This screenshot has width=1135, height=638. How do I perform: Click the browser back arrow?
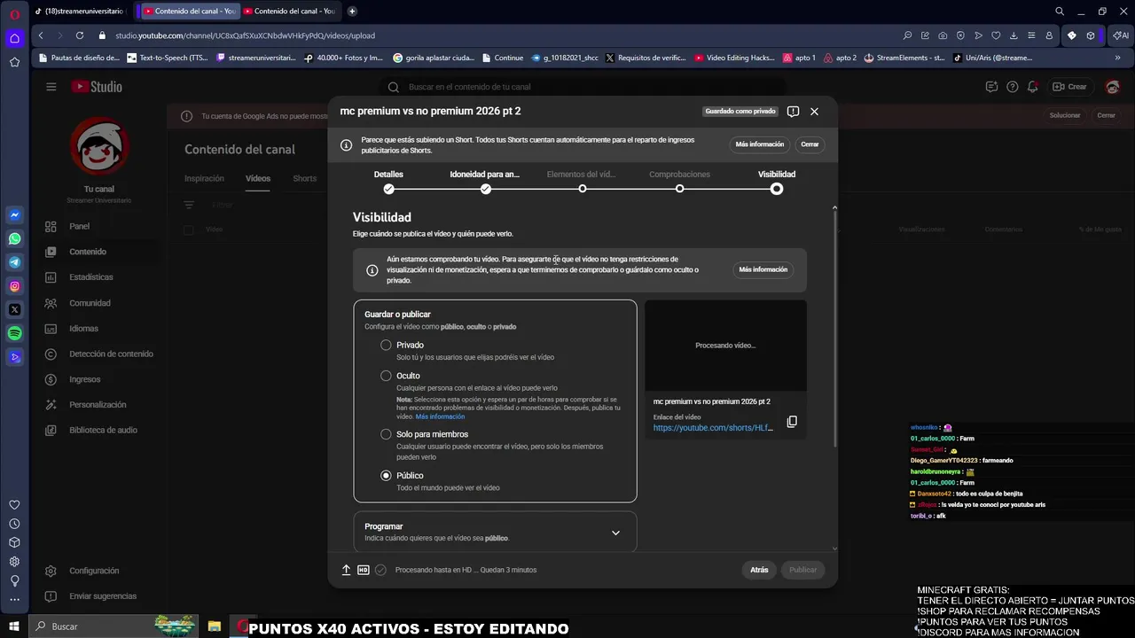click(x=41, y=35)
